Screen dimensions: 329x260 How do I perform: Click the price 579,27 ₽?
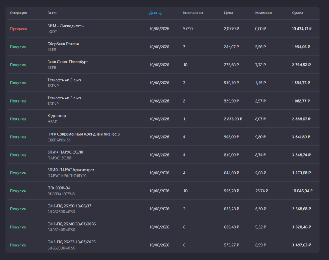click(x=231, y=245)
